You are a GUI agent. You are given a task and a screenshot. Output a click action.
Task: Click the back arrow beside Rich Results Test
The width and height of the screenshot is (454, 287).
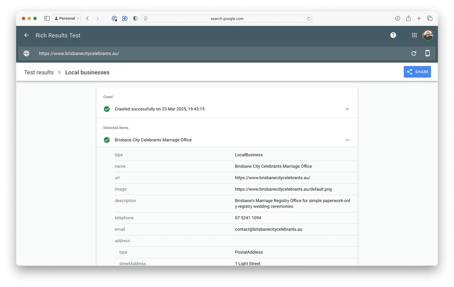26,35
